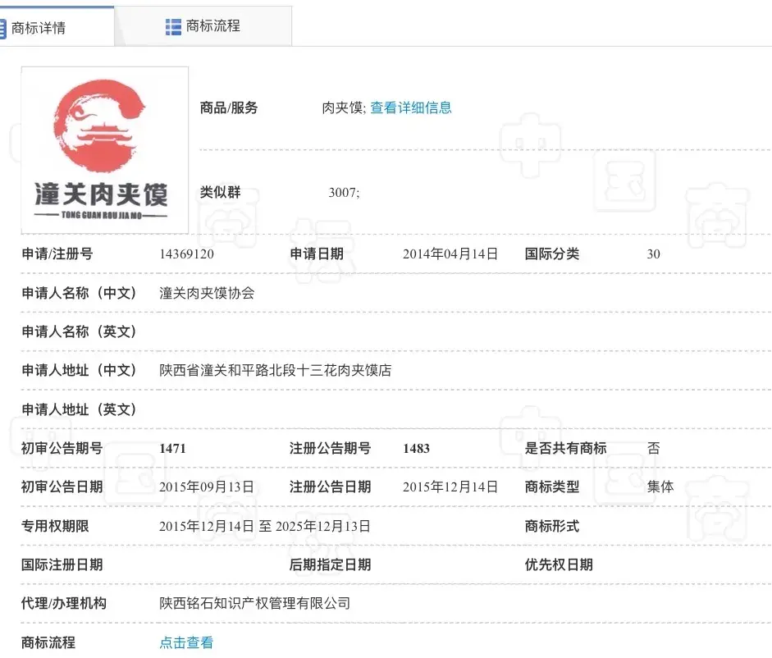Click the 后期指定日期 label

click(330, 564)
